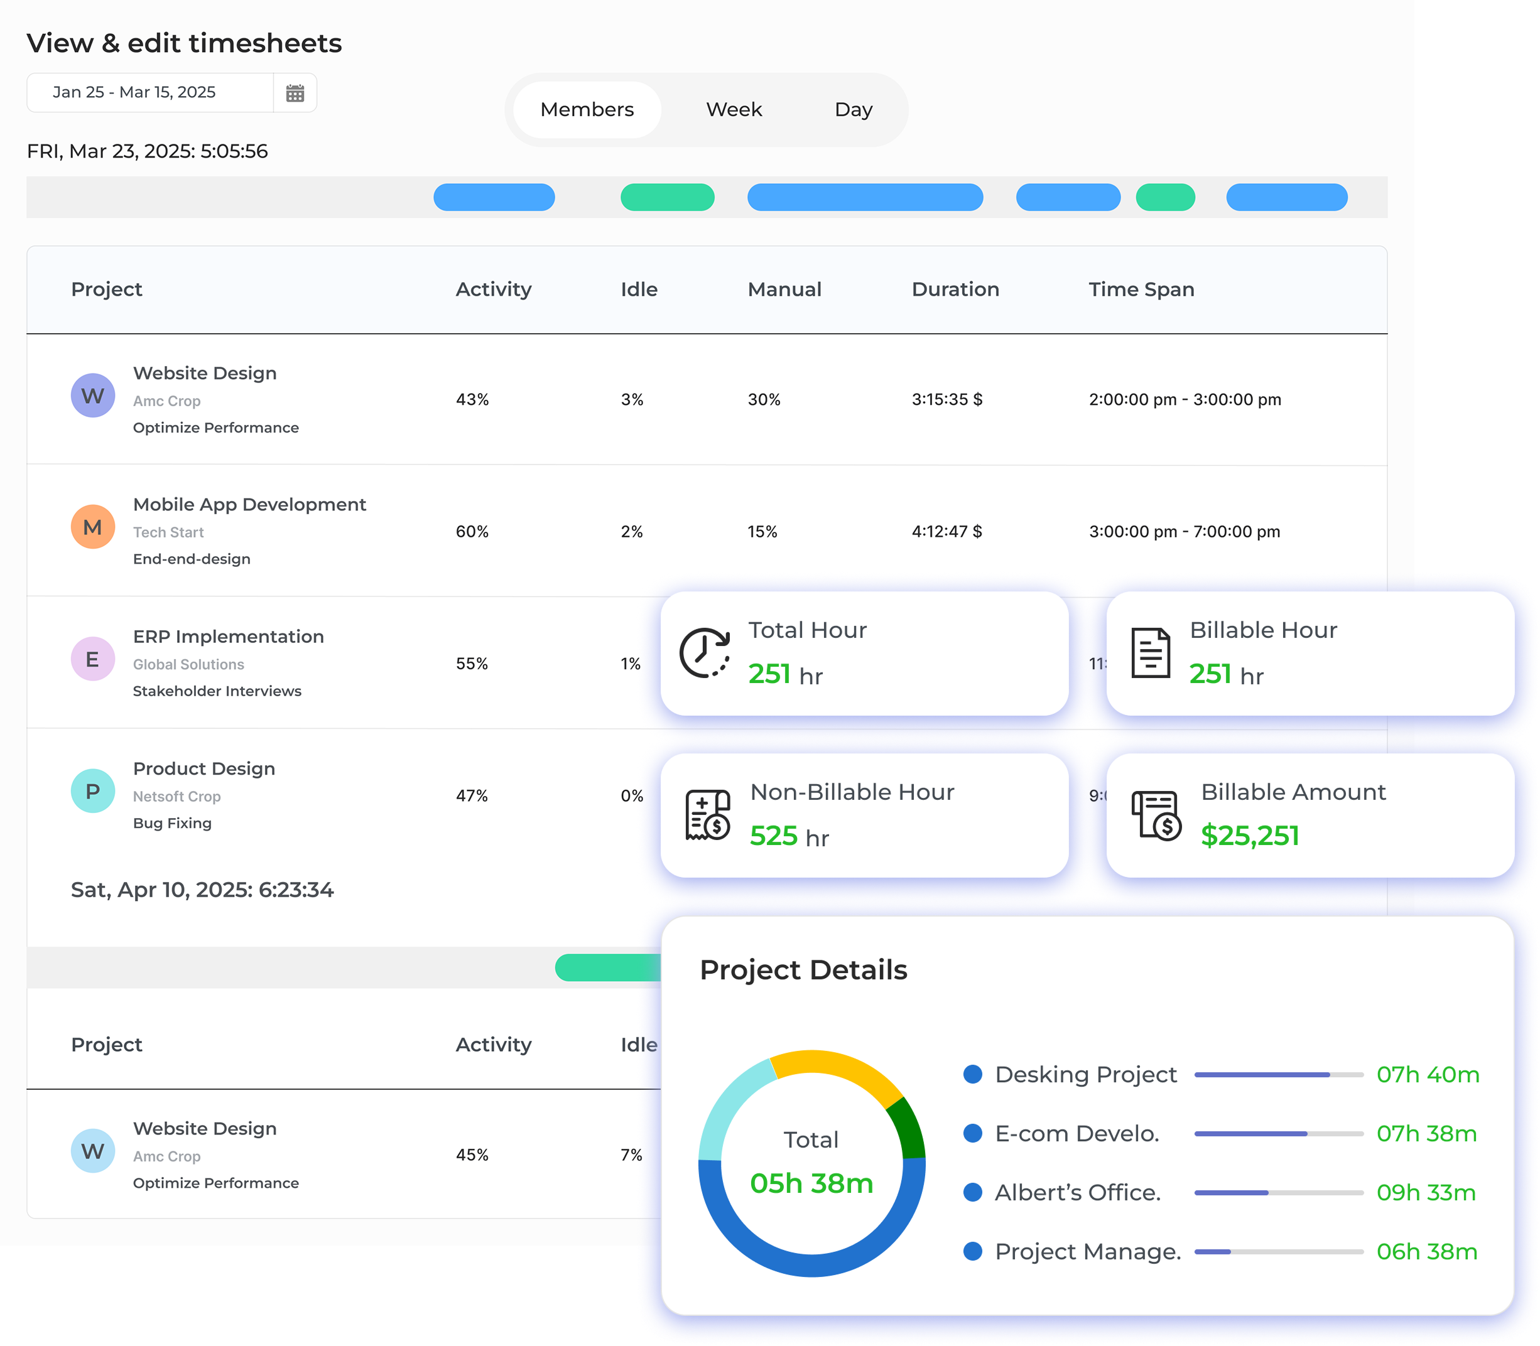Click the Non-Billable Hour receipt icon
This screenshot has height=1346, width=1540.
coord(707,814)
